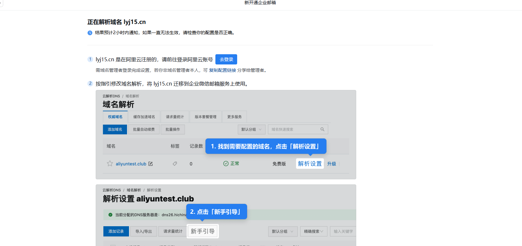
Task: Click 请求量统计 button beside 导入/导出
Action: tap(173, 231)
